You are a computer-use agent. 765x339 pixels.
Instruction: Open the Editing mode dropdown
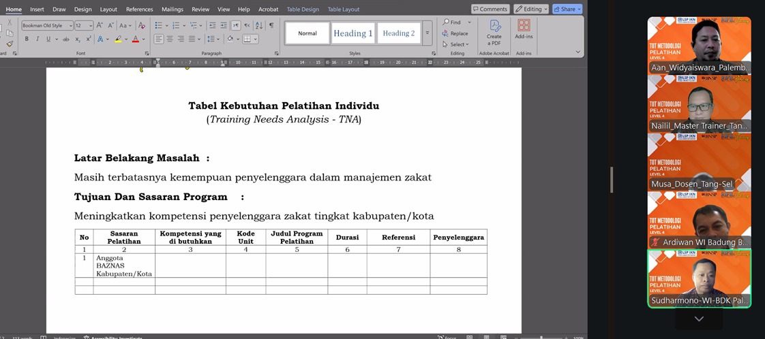(x=530, y=9)
